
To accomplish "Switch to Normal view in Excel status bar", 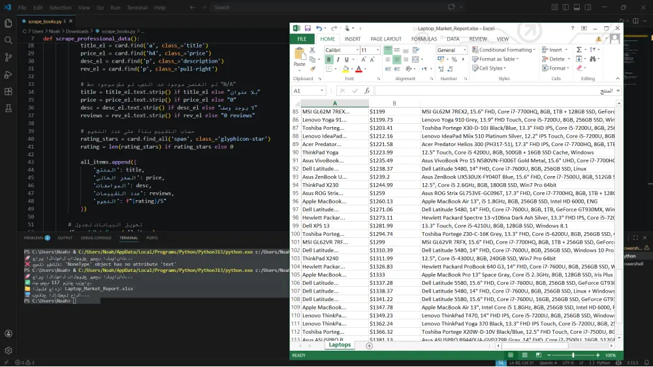I will 511,355.
